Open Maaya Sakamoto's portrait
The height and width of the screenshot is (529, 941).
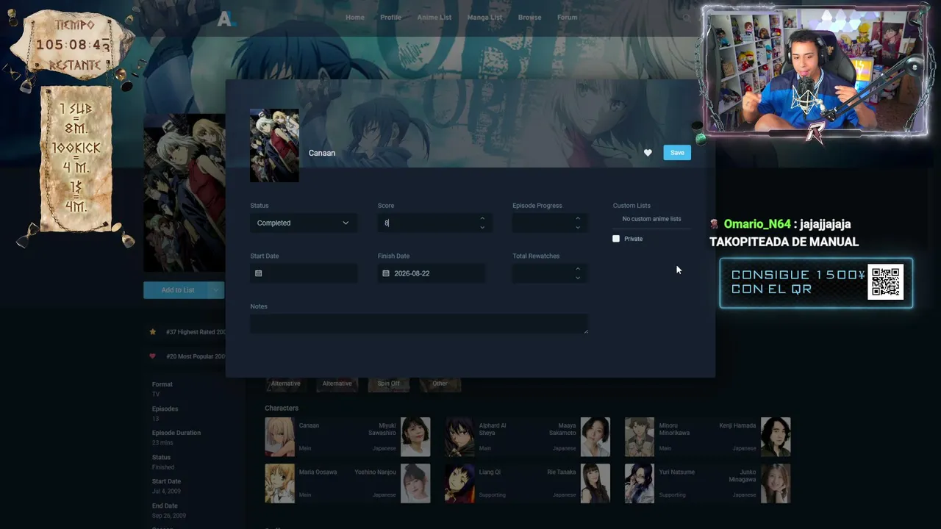(x=595, y=437)
